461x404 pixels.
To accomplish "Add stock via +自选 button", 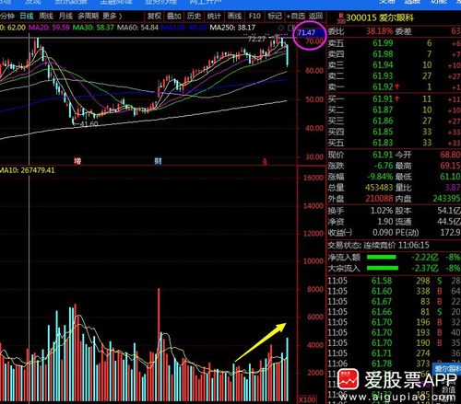I will pyautogui.click(x=296, y=16).
